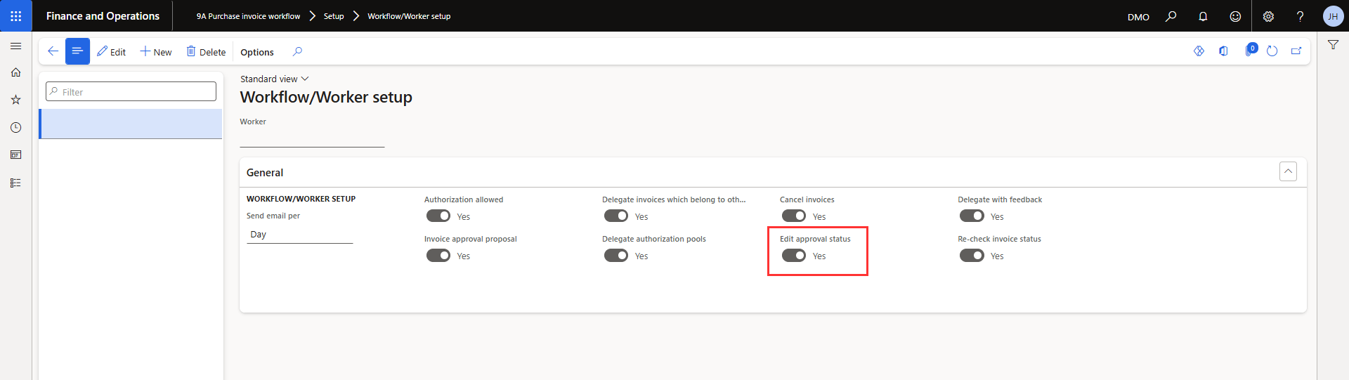Collapse the General section chevron

(x=1288, y=172)
